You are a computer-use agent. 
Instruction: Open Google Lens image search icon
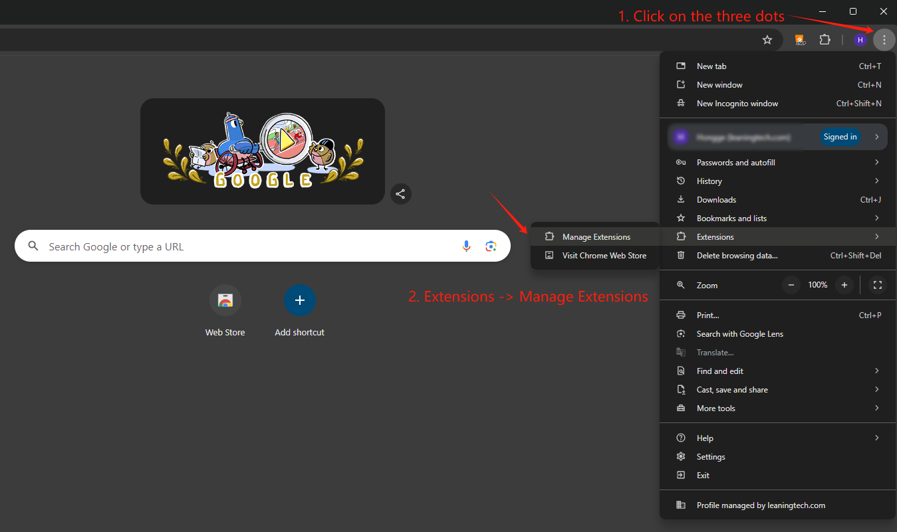click(x=491, y=246)
